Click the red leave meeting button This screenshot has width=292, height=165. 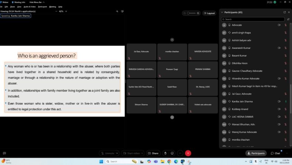pyautogui.click(x=188, y=153)
